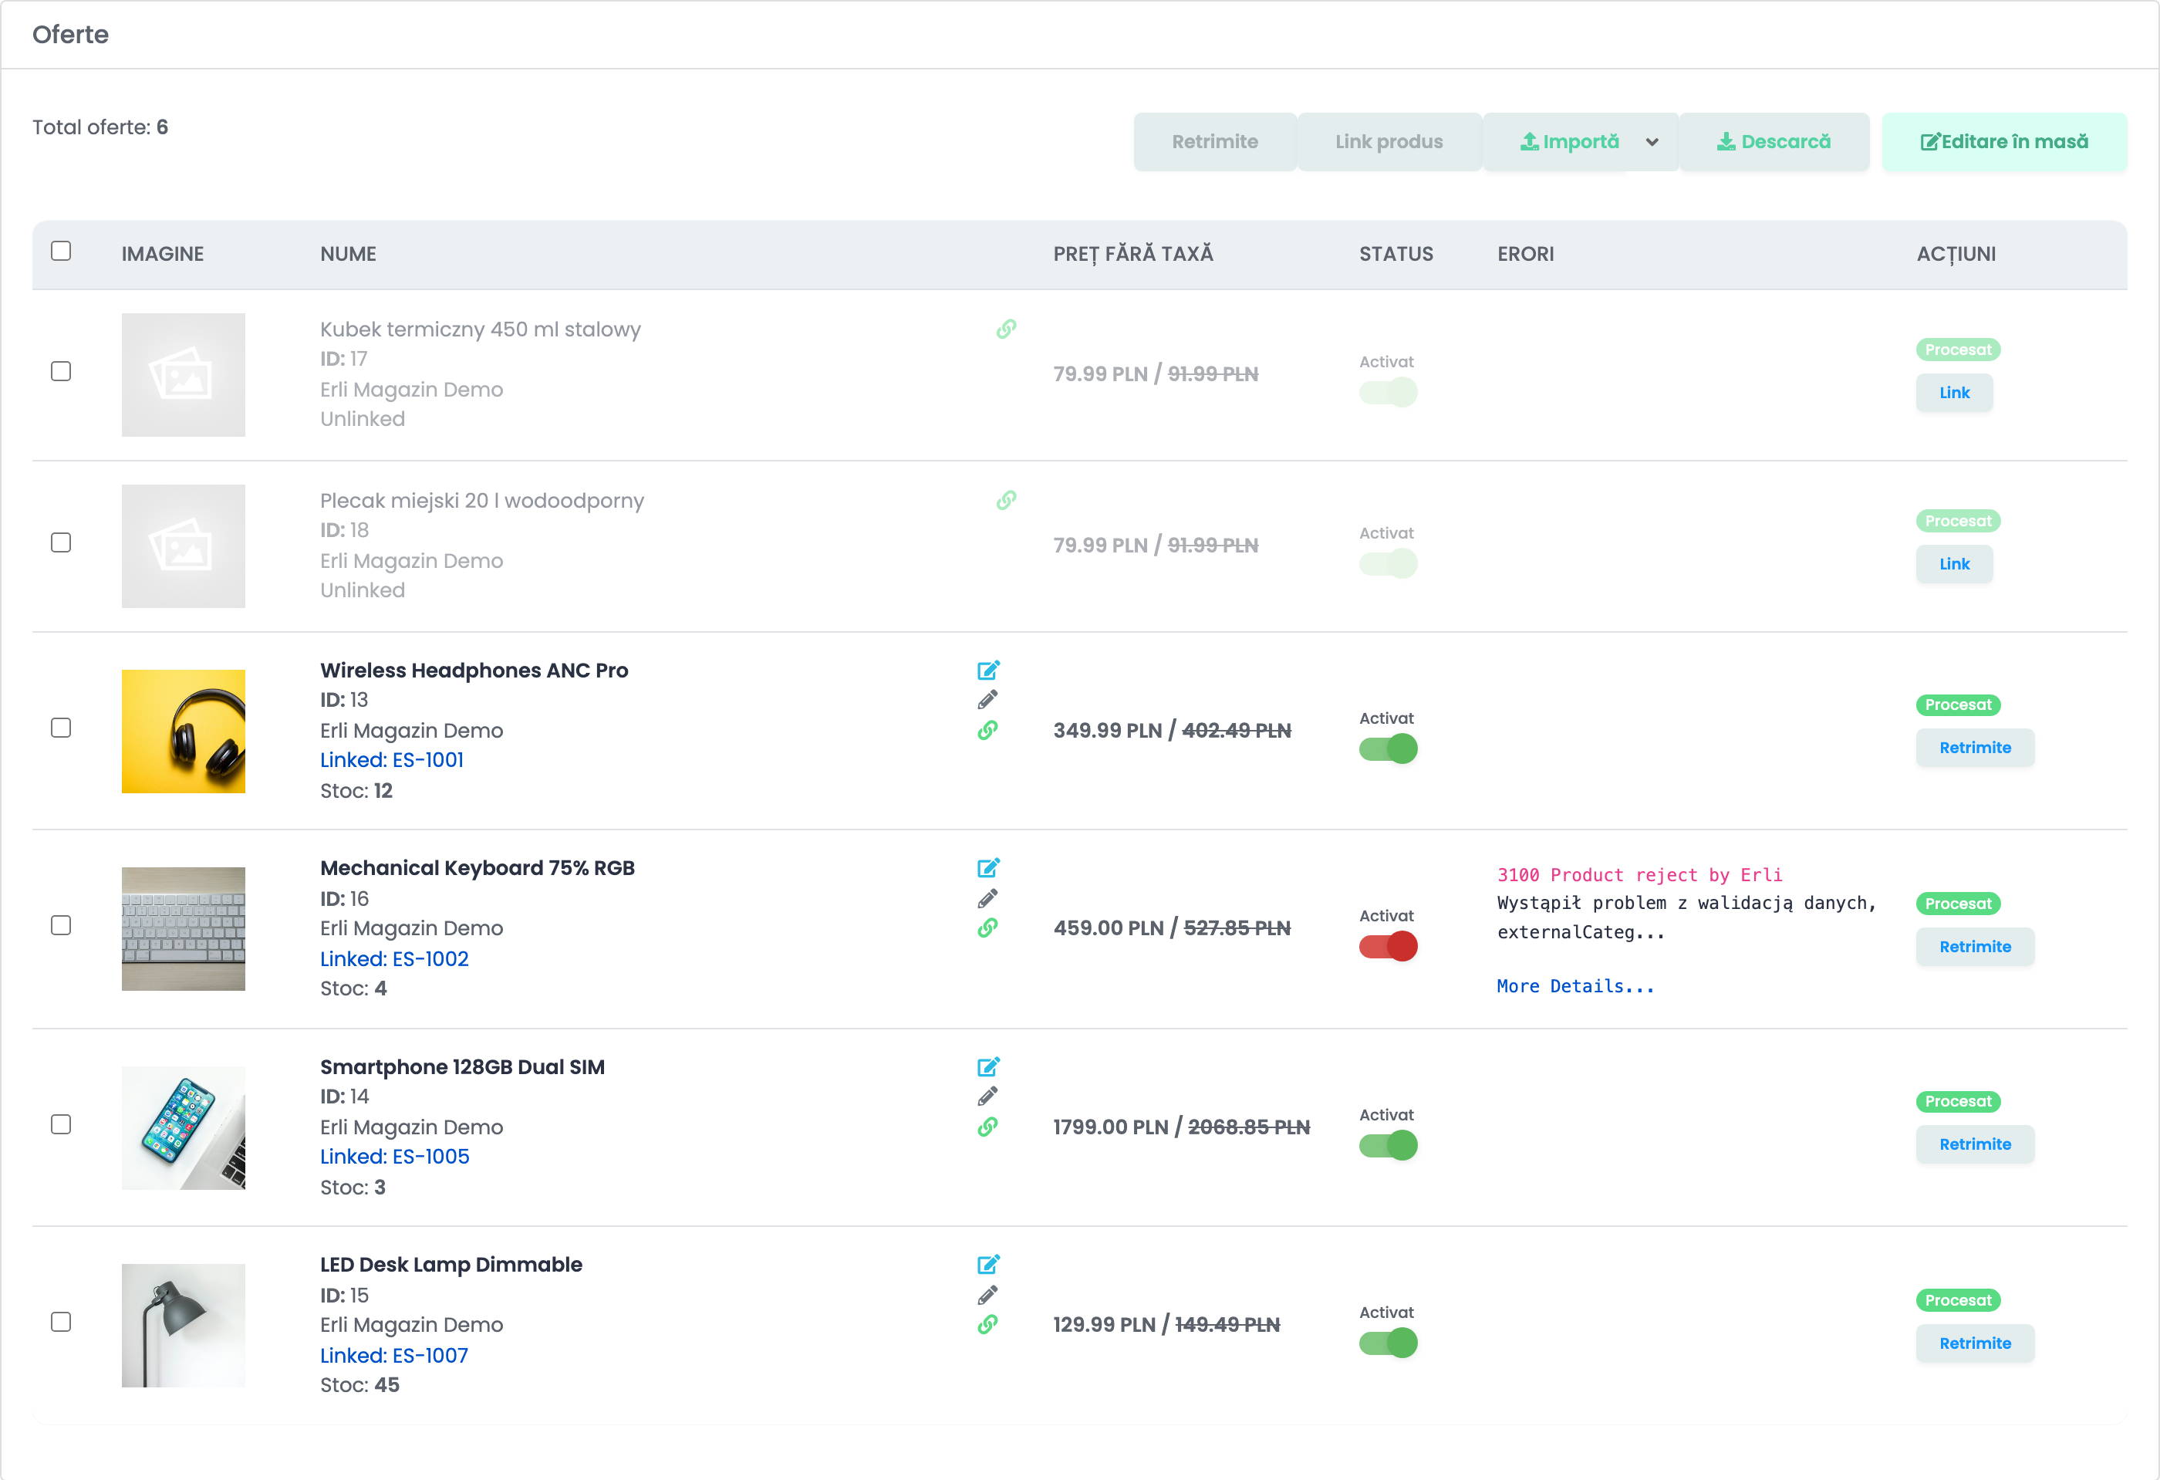Click the edit icon for Wireless Headphones ANC Pro
The image size is (2160, 1480).
988,671
